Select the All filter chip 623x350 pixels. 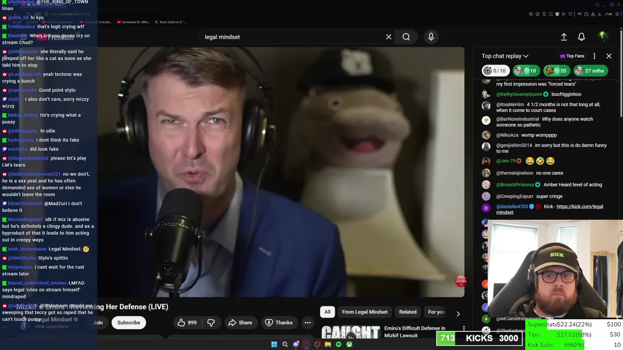click(x=328, y=312)
